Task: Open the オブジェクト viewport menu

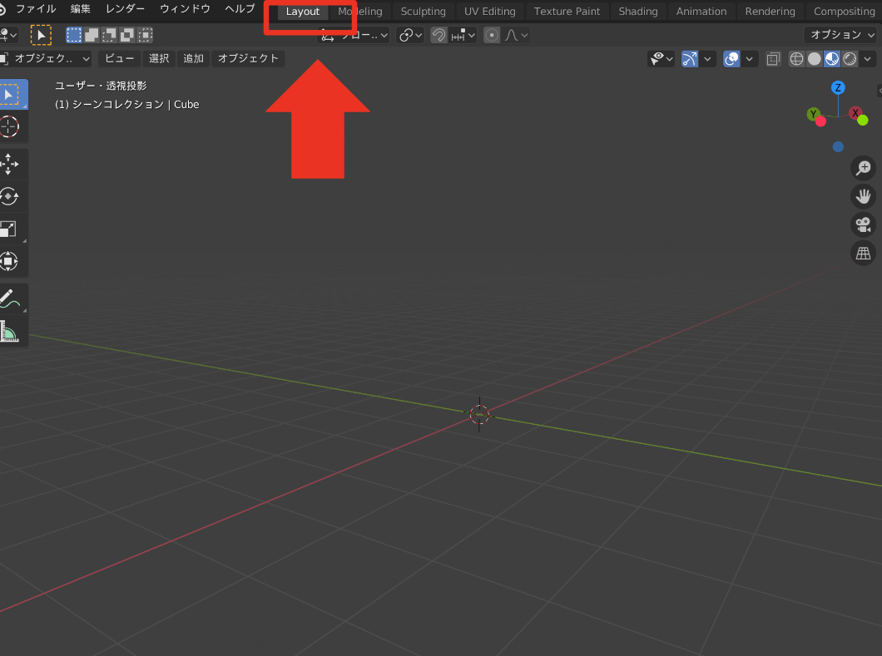Action: (x=248, y=58)
